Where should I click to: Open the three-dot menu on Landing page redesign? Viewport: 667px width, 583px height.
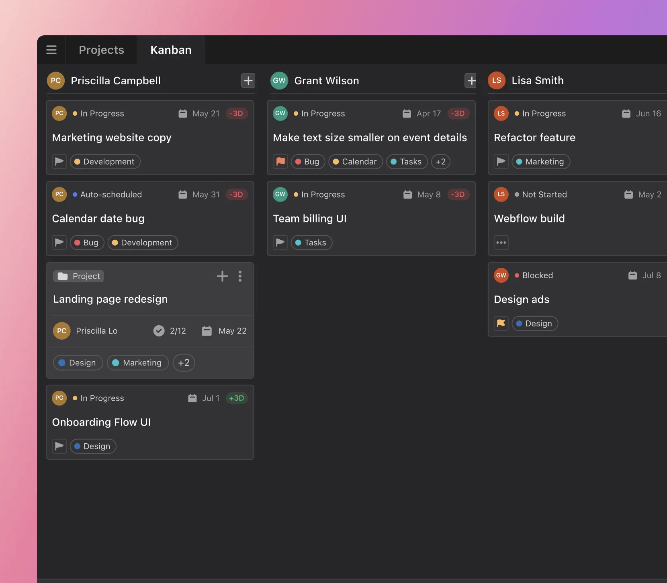click(240, 276)
